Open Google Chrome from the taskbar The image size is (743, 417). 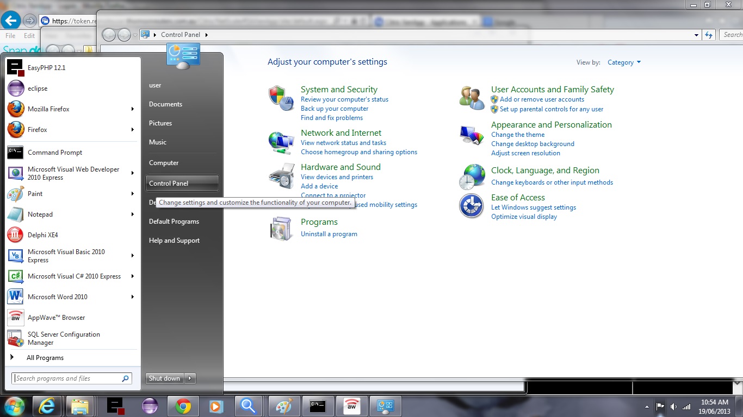[182, 406]
